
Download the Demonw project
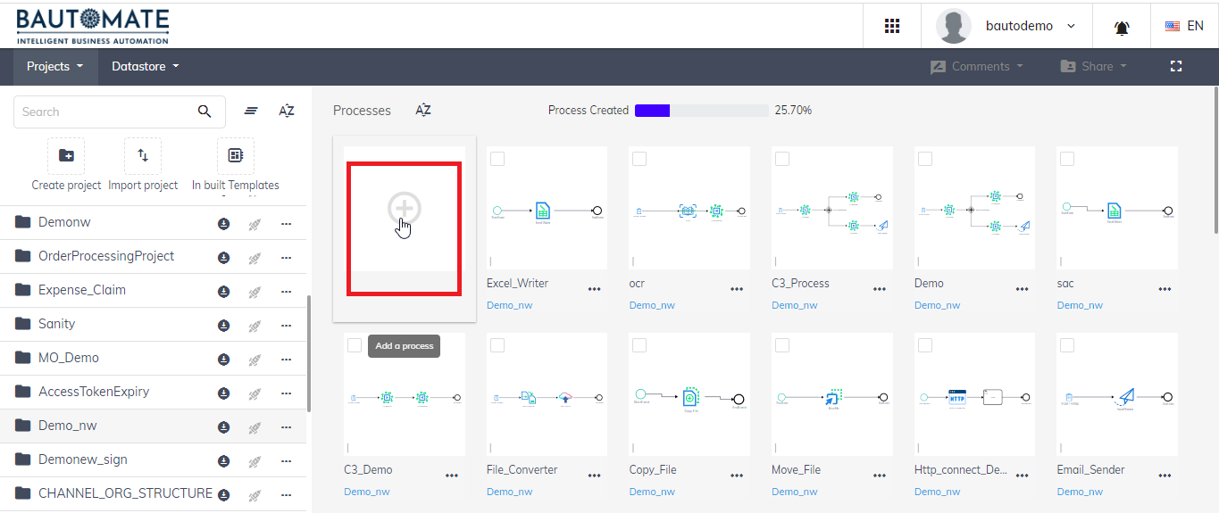(x=224, y=223)
